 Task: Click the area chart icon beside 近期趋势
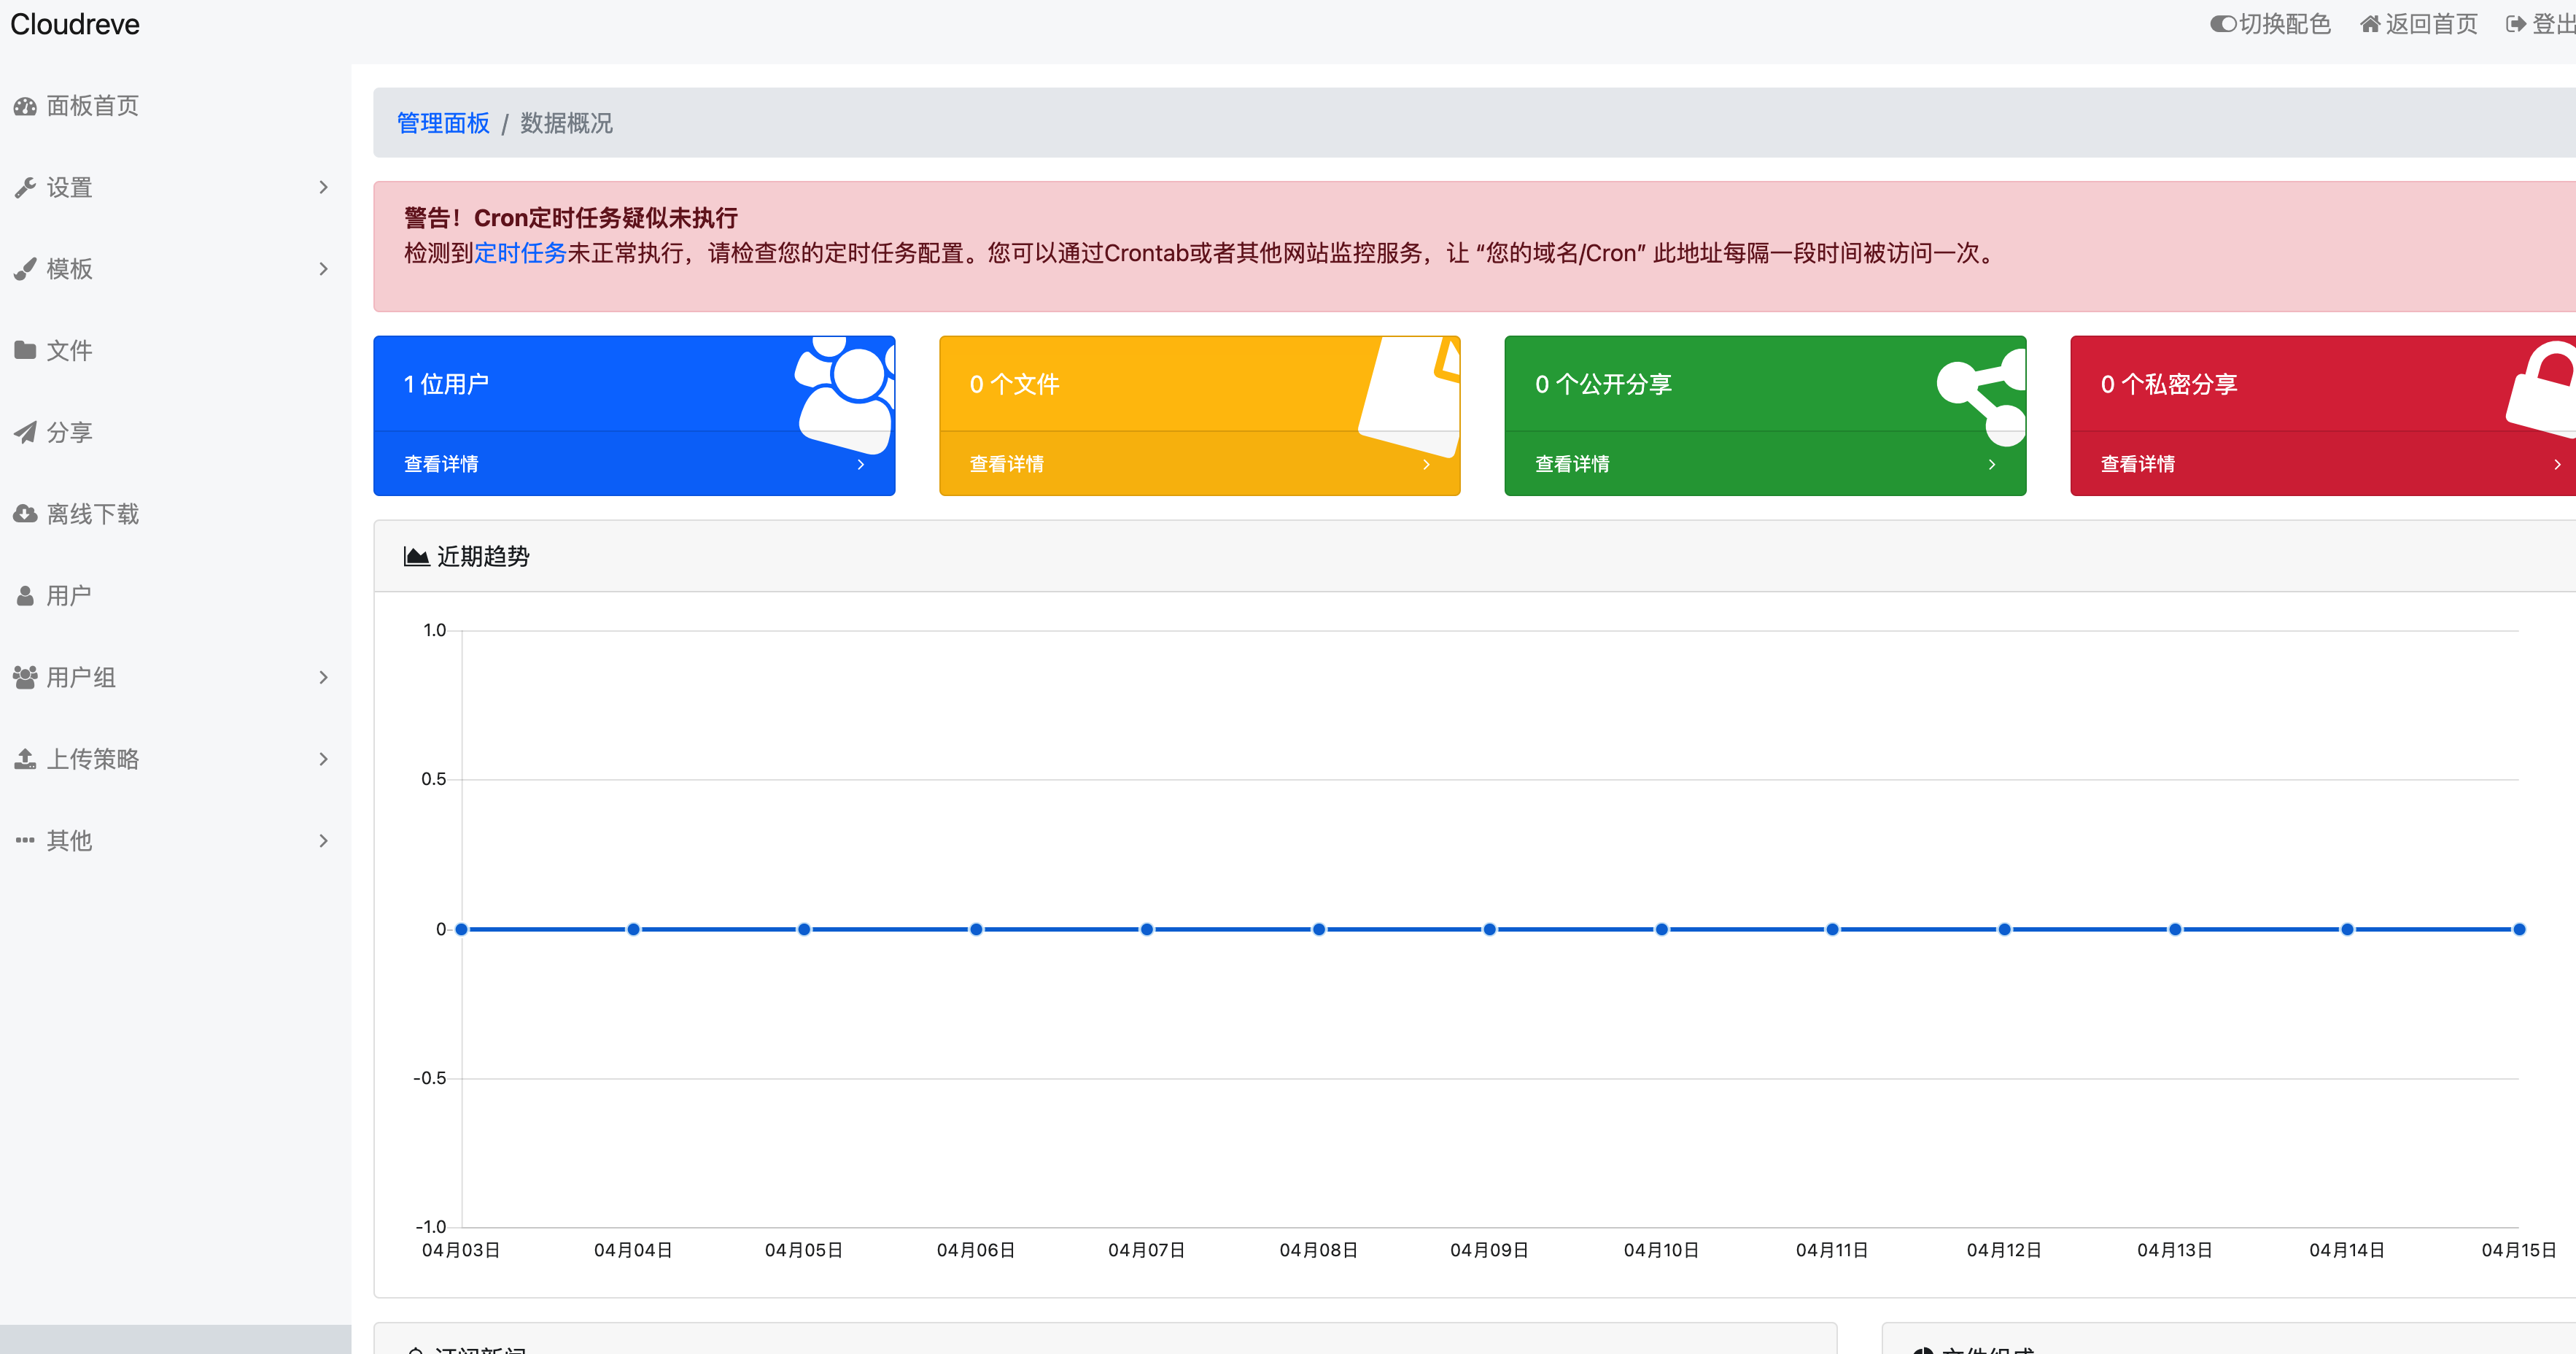(x=416, y=556)
